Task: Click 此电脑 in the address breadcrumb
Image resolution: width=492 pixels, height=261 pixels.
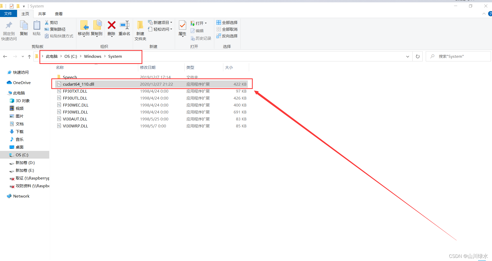Action: coord(52,56)
